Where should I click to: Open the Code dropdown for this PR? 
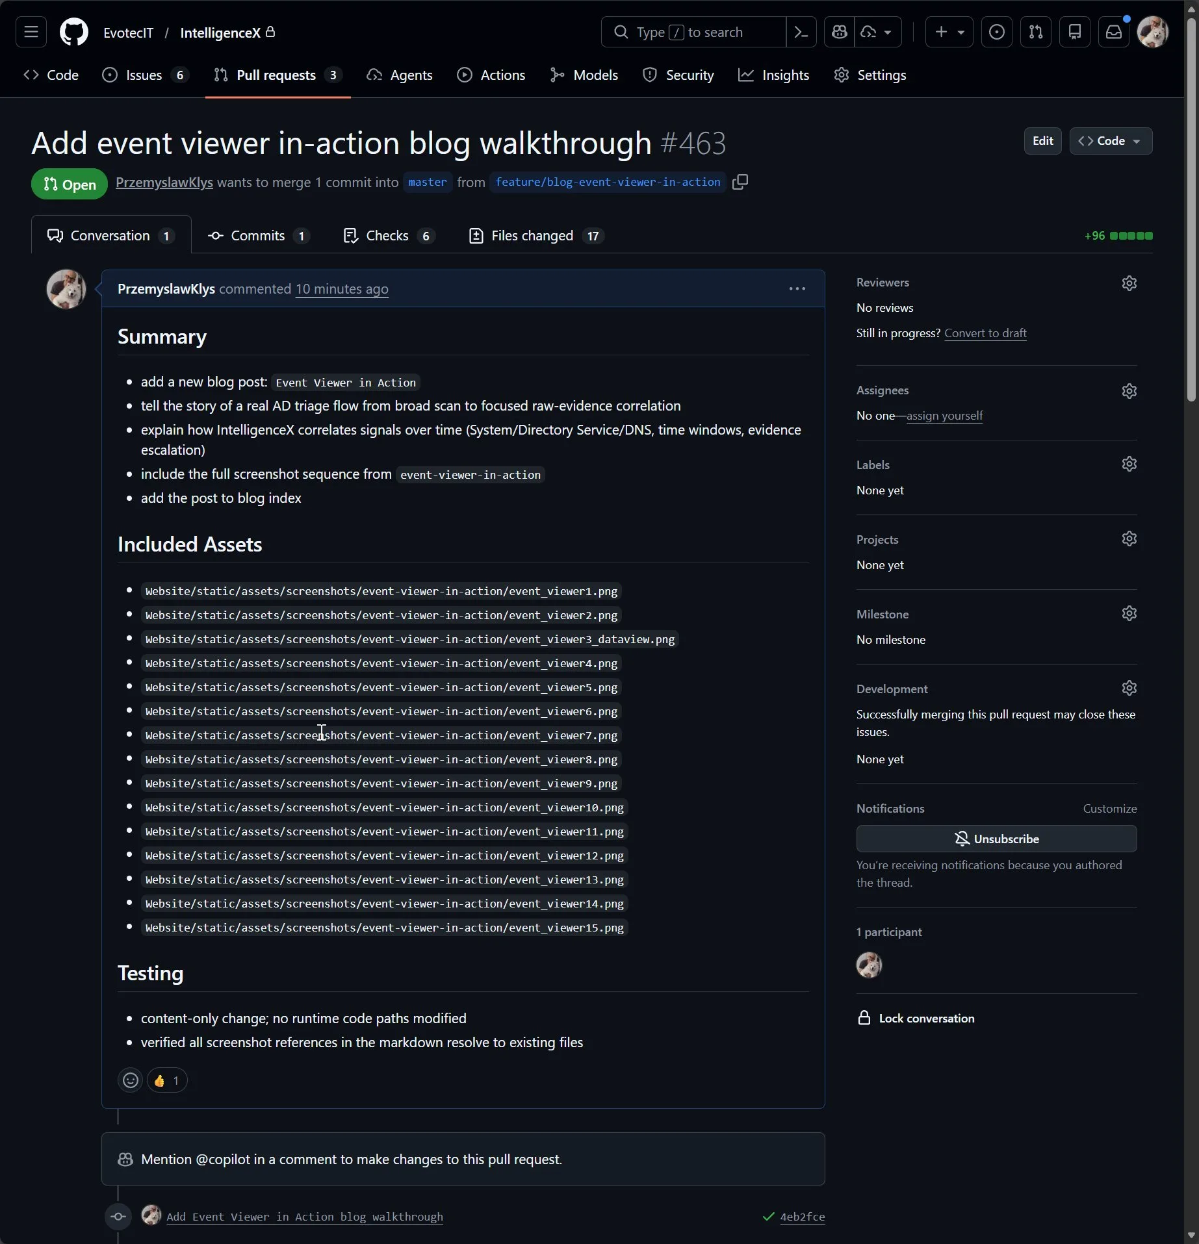point(1110,141)
